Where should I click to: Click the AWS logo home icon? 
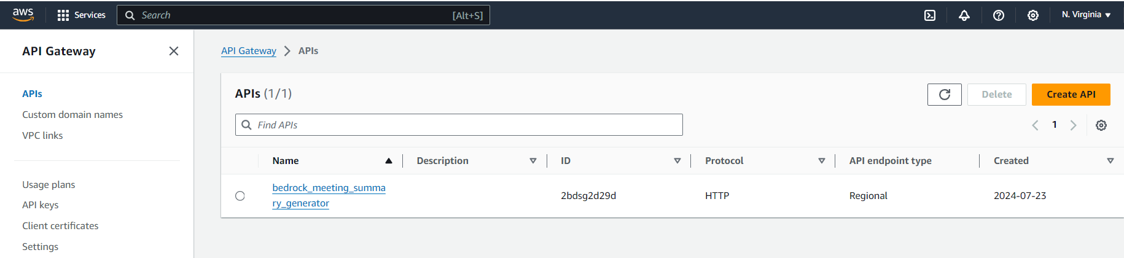[x=23, y=15]
